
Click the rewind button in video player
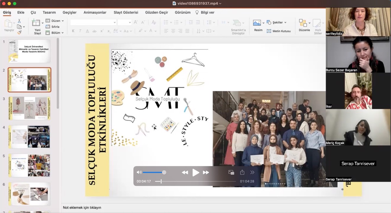click(x=185, y=172)
